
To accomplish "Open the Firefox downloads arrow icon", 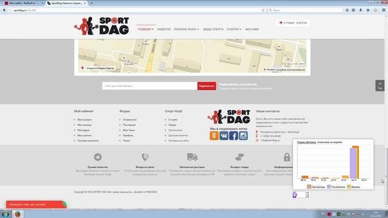I will click(x=361, y=10).
